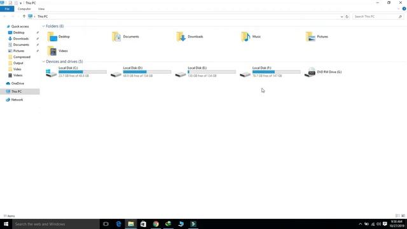Open File Explorer taskbar icon
The height and width of the screenshot is (229, 407).
click(131, 224)
